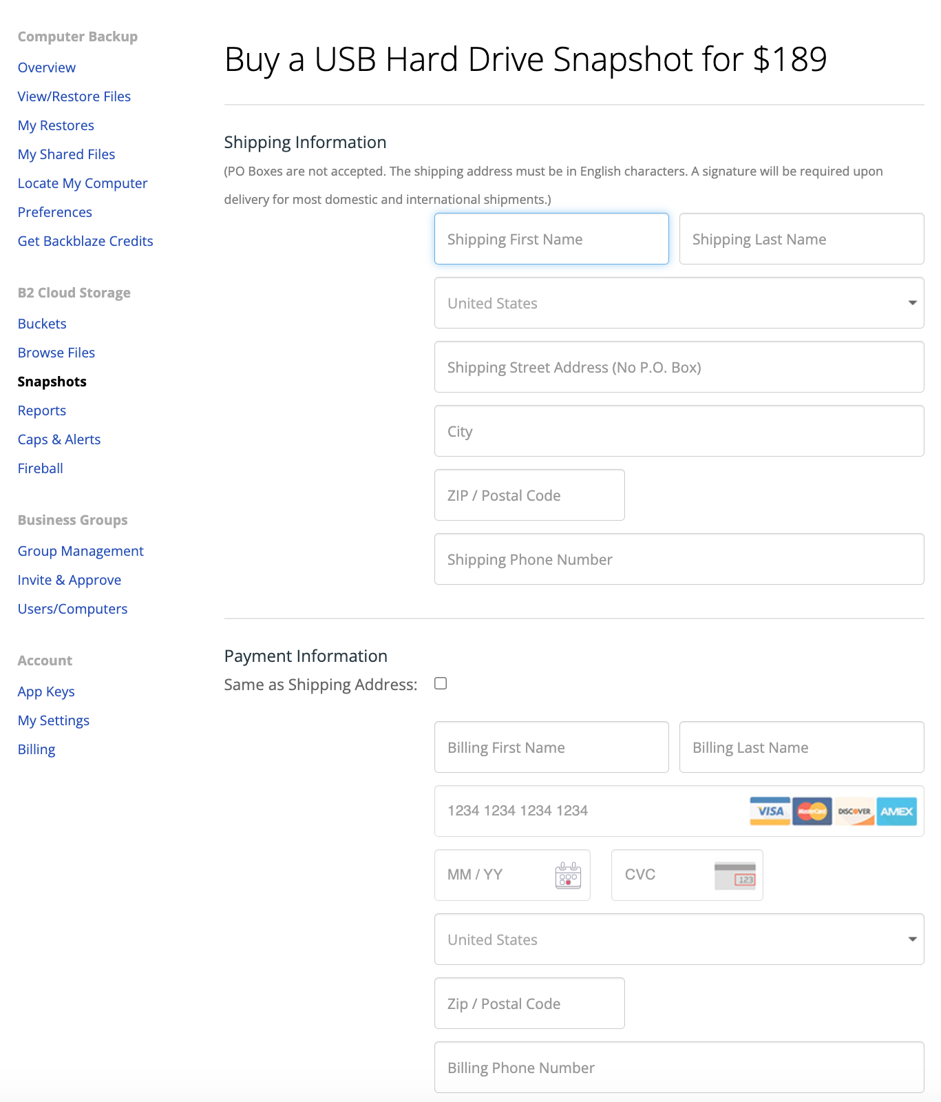Click the CVC card back icon
Viewport: 941px width, 1102px height.
(735, 875)
